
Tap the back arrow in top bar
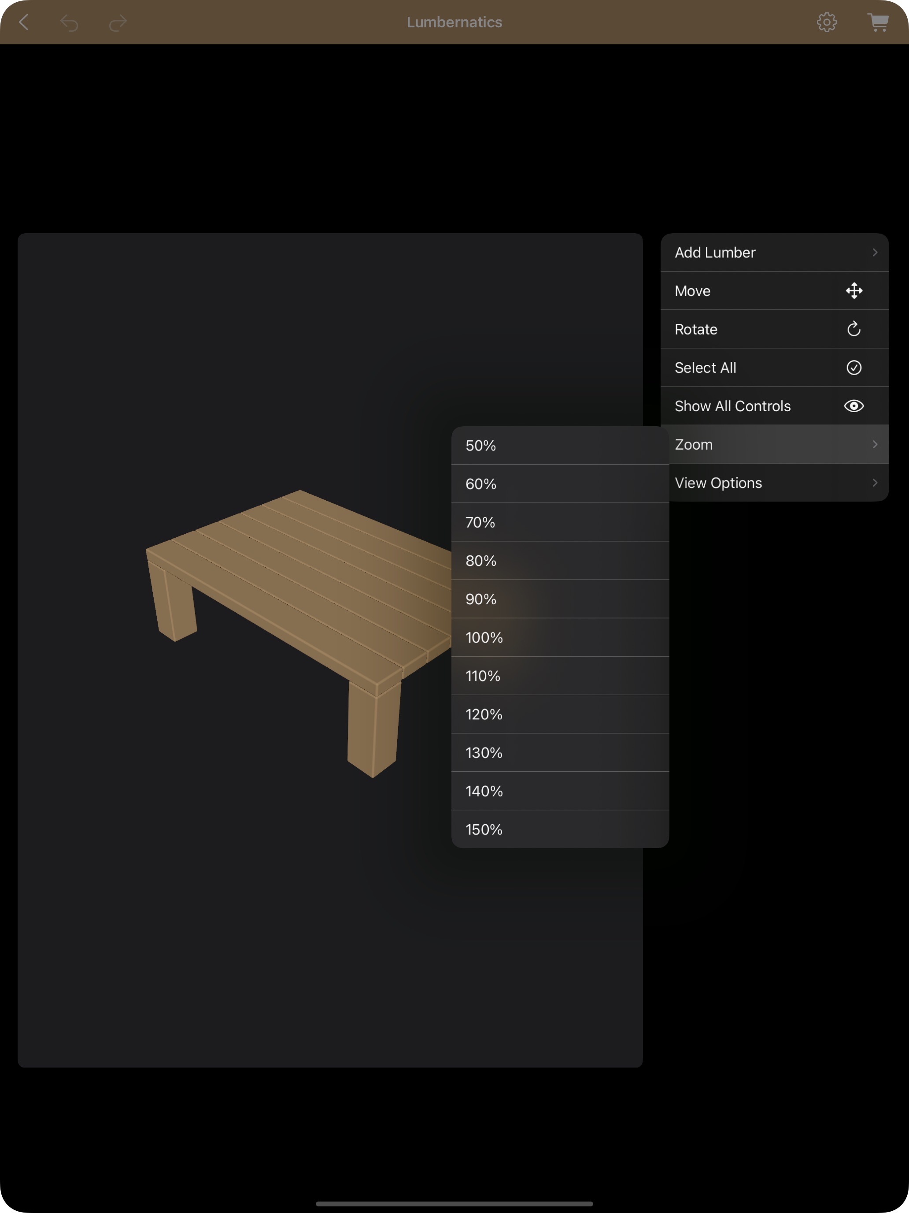[24, 22]
